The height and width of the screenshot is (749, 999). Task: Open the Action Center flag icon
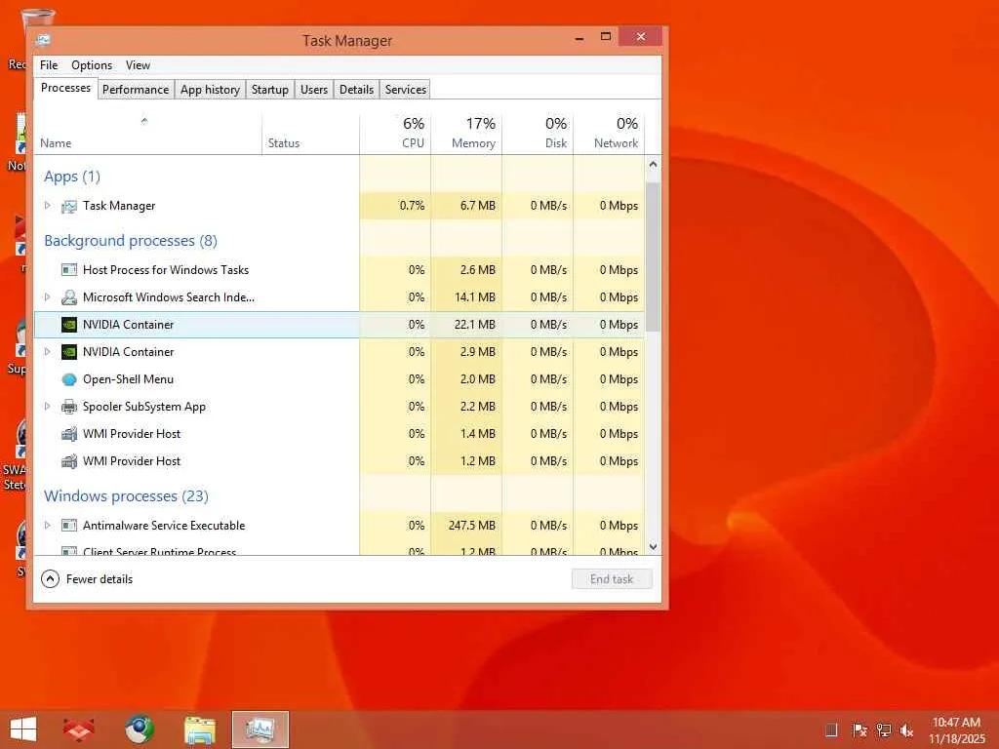tap(859, 729)
